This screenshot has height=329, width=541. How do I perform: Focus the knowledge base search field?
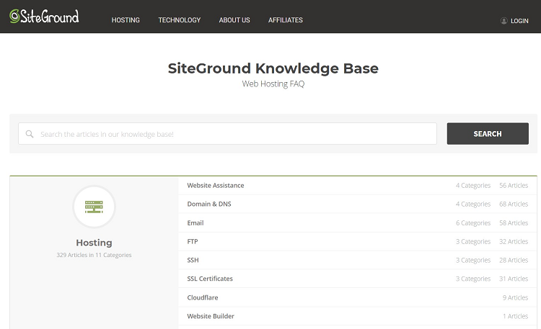[x=227, y=134]
